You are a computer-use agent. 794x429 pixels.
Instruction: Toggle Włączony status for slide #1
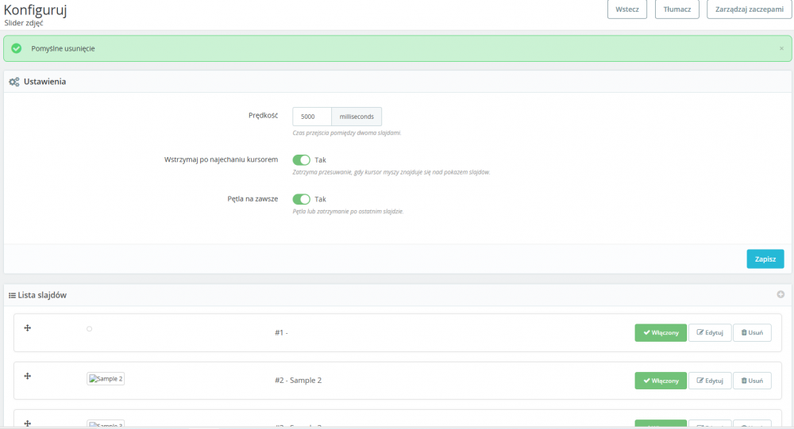[x=661, y=332]
